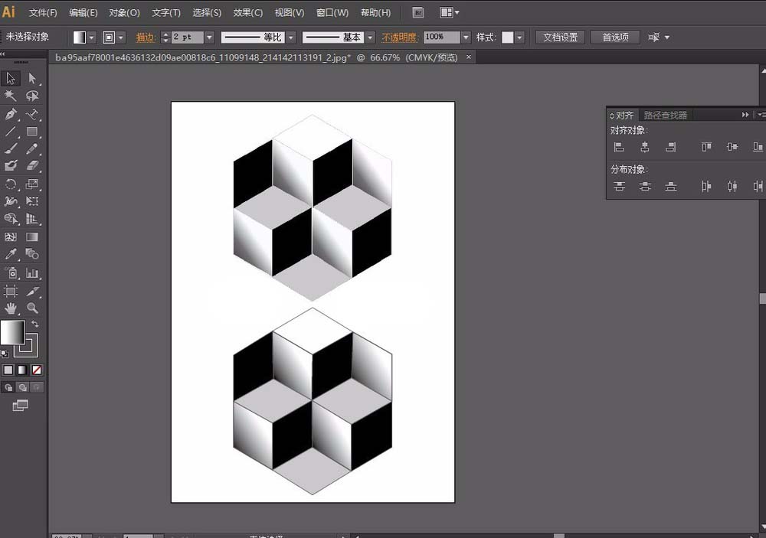Open the stroke weight dropdown
This screenshot has width=766, height=538.
210,37
